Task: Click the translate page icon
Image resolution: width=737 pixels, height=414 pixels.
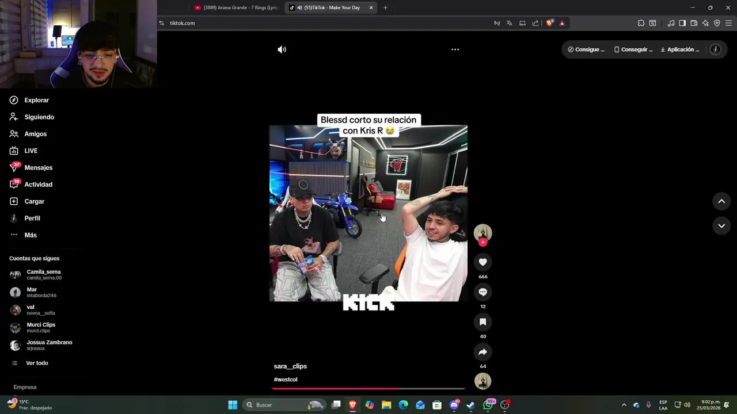Action: coord(509,23)
